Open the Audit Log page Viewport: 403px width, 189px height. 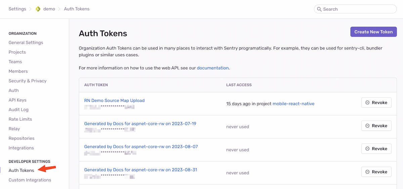[18, 110]
